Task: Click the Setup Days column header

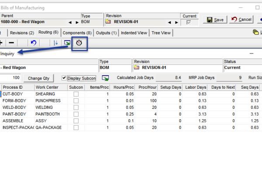Action: coord(170,87)
